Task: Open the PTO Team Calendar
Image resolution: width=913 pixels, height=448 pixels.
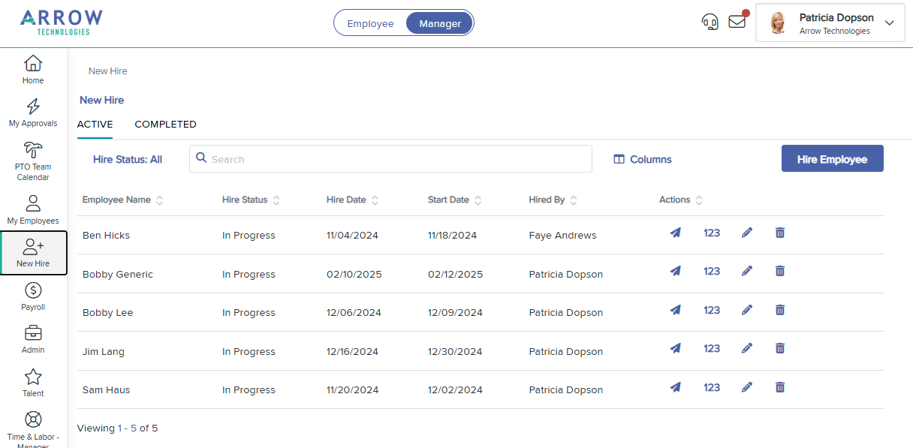Action: (x=33, y=160)
